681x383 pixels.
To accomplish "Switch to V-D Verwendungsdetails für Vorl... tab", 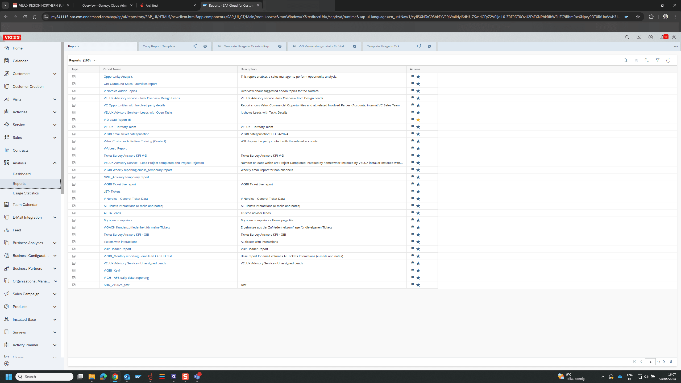I will (x=322, y=46).
